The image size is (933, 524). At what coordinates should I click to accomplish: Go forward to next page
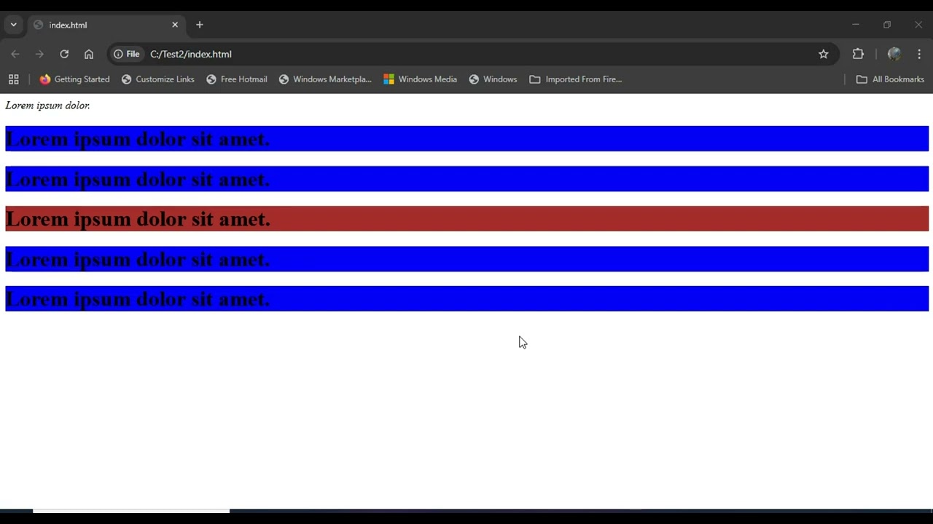[39, 54]
